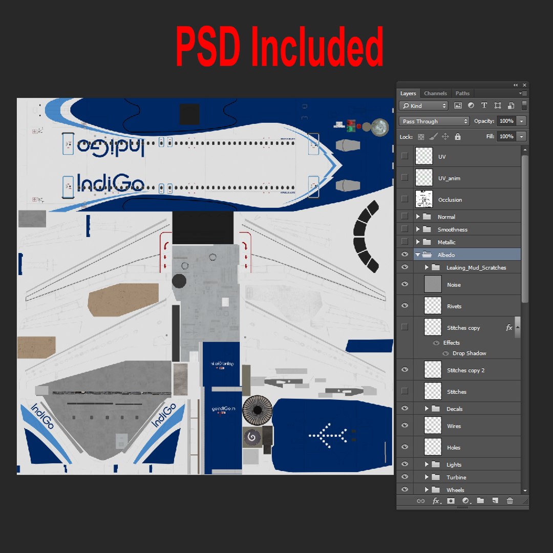Click layers panel scroll up arrow

pos(525,150)
